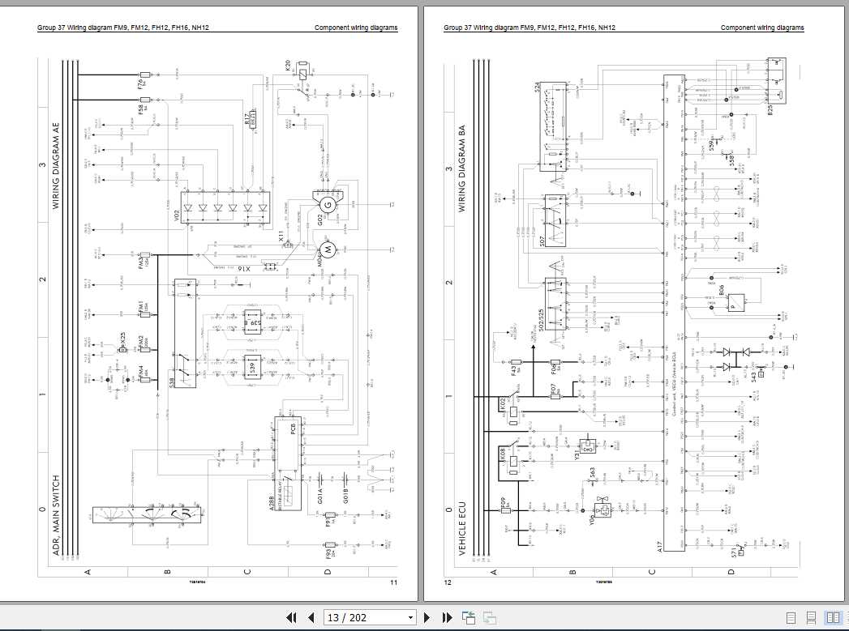Click page number 11 on left page
The width and height of the screenshot is (849, 631).
[x=393, y=582]
